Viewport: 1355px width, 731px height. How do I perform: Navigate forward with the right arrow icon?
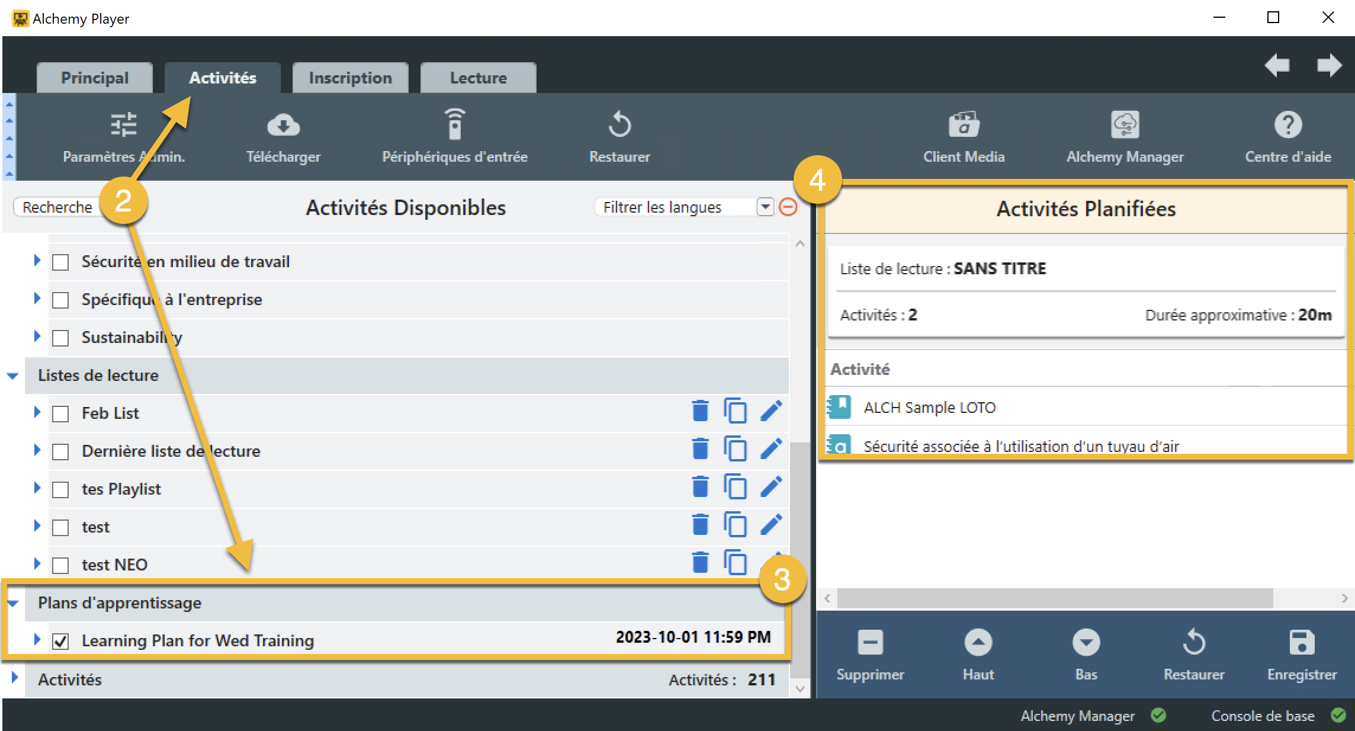pyautogui.click(x=1329, y=65)
